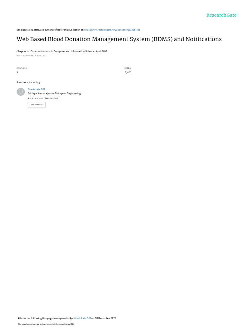This screenshot has height=332, width=249.
Task: Open Shashikala B M author name link
Action: click(x=36, y=89)
